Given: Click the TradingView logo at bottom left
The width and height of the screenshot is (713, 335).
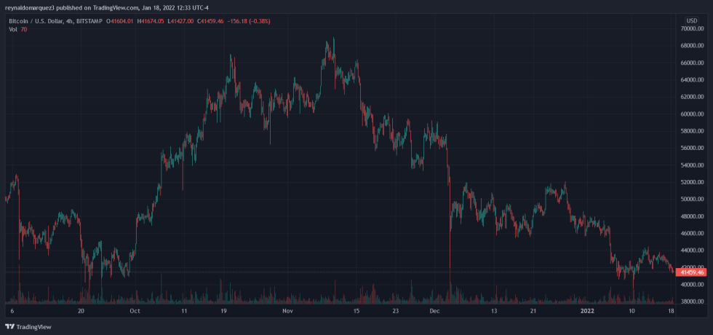Looking at the screenshot, I should pos(28,327).
